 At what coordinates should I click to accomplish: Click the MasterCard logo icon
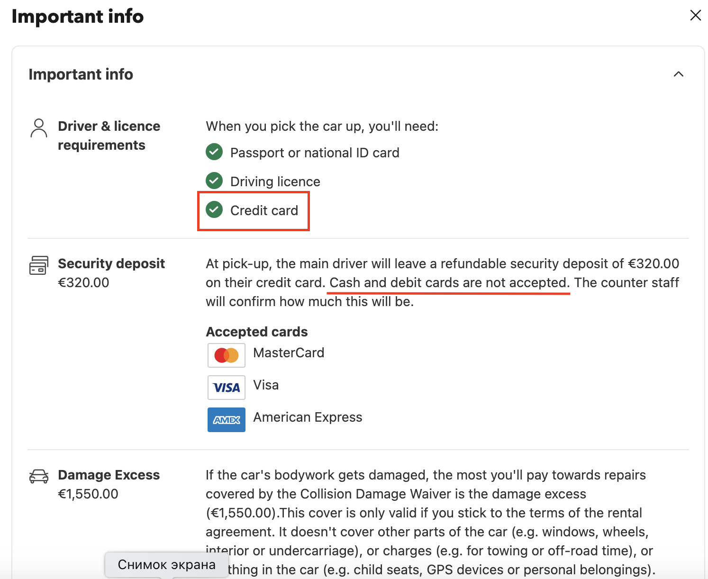pos(227,355)
